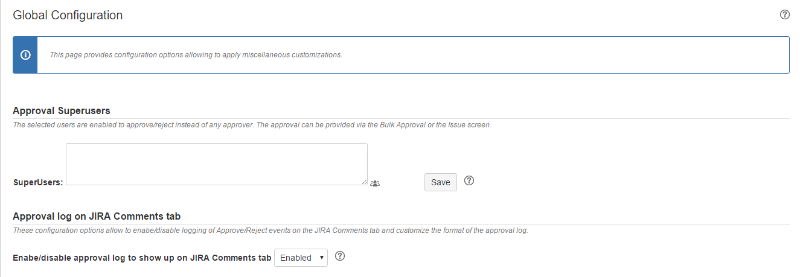Click the help icon next to Save button

tap(469, 180)
